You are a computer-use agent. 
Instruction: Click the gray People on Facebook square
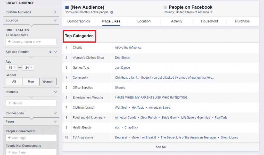(x=165, y=7)
